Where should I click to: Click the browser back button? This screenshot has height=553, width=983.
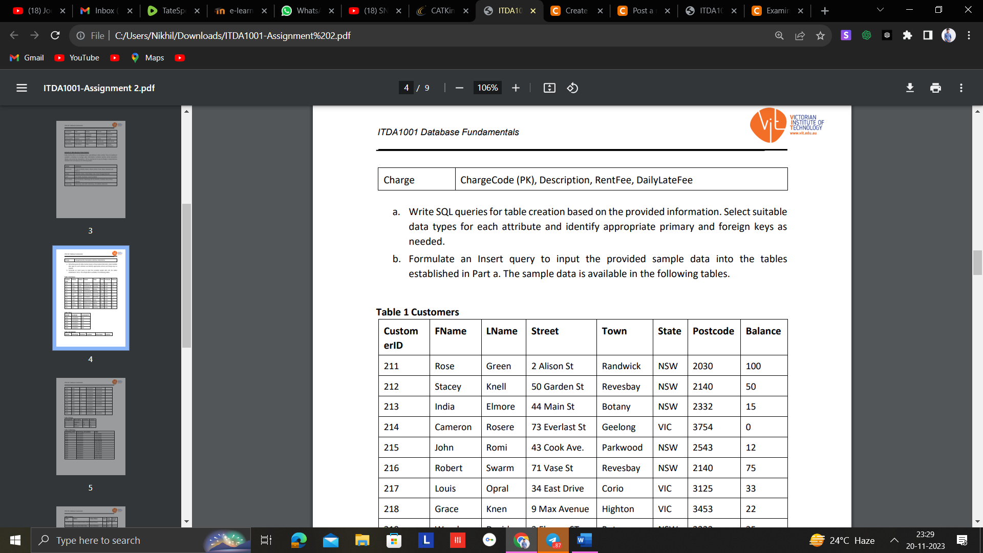pyautogui.click(x=14, y=35)
